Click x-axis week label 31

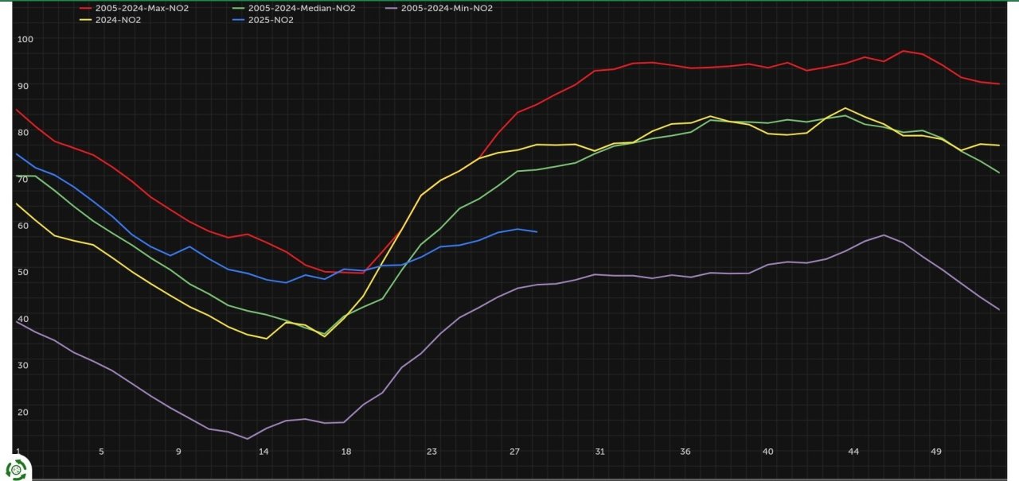599,452
